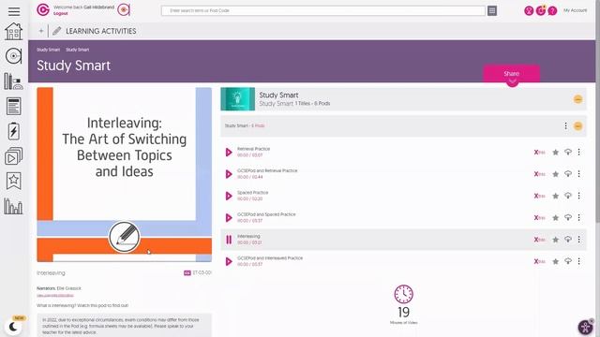Open the bar chart reports sidebar icon
Viewport: 600px width, 337px height.
pyautogui.click(x=13, y=206)
